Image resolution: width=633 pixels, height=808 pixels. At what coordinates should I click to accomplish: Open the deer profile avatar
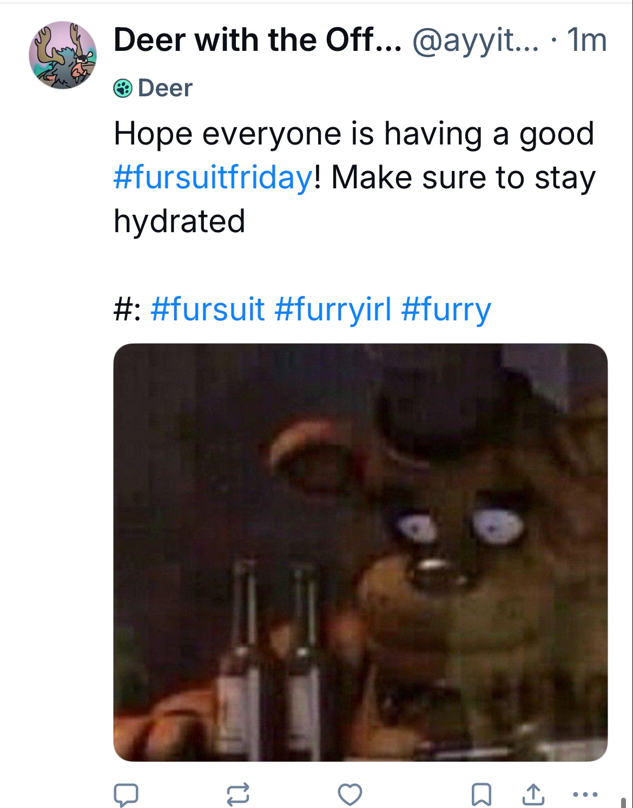click(x=63, y=55)
